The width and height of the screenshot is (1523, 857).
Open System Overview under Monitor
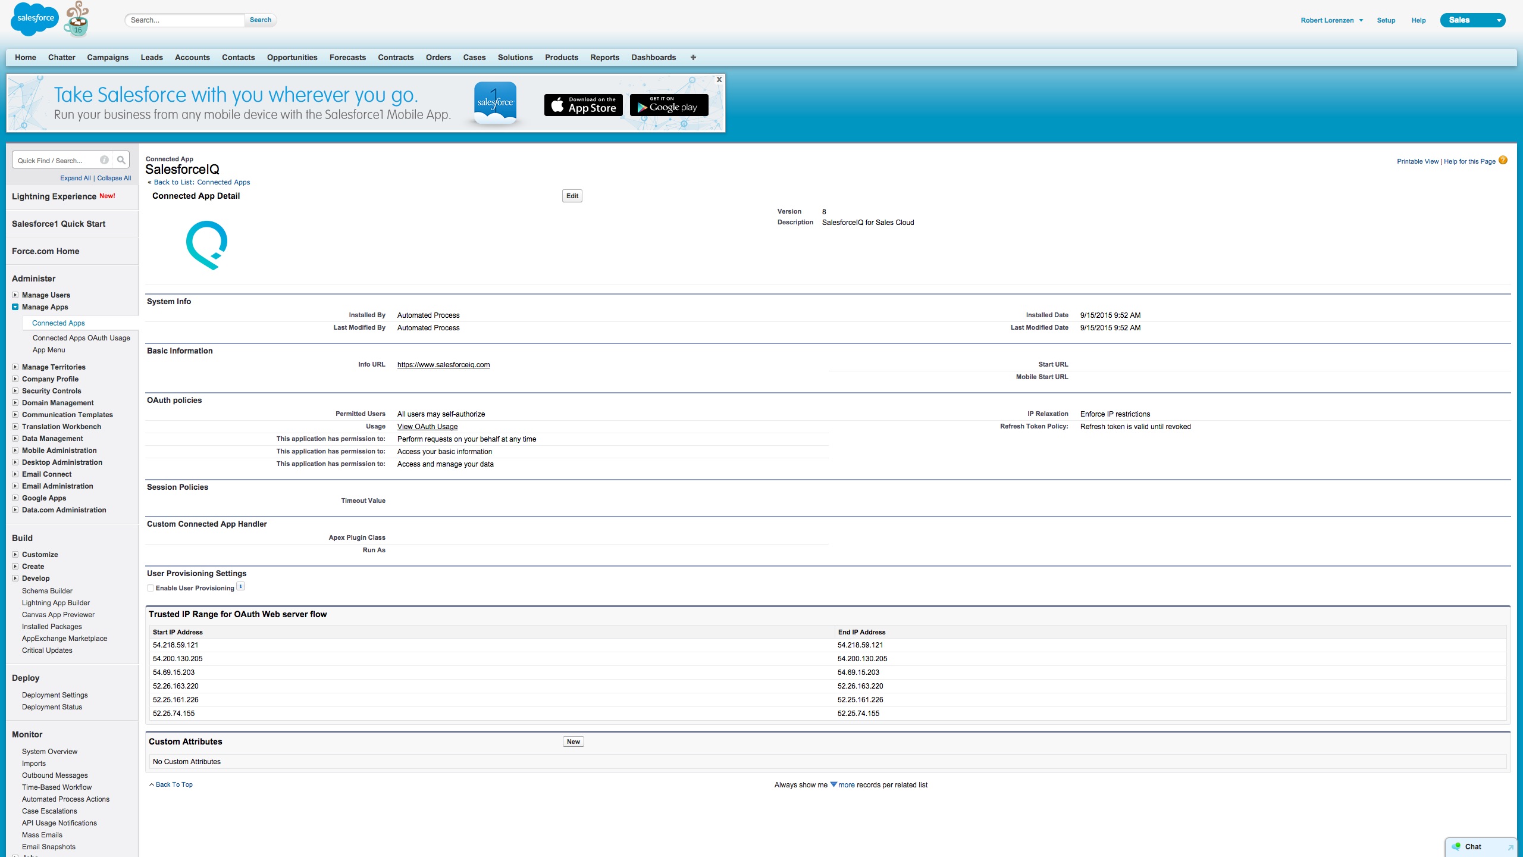(x=49, y=752)
